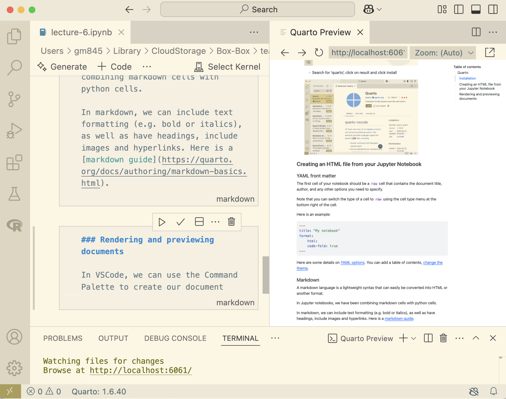The width and height of the screenshot is (506, 399).
Task: Click CloudStorage in the breadcrumb path
Action: 179,51
